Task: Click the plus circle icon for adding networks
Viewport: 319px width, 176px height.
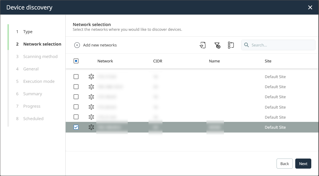Action: (x=77, y=45)
